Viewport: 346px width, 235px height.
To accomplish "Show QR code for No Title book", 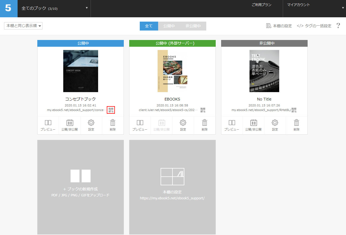I will pos(294,110).
